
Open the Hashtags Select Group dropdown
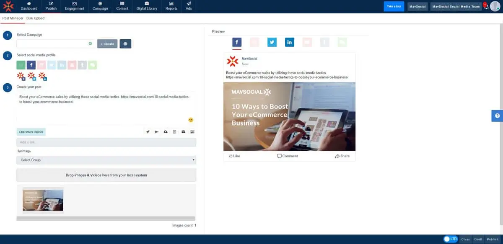(106, 159)
